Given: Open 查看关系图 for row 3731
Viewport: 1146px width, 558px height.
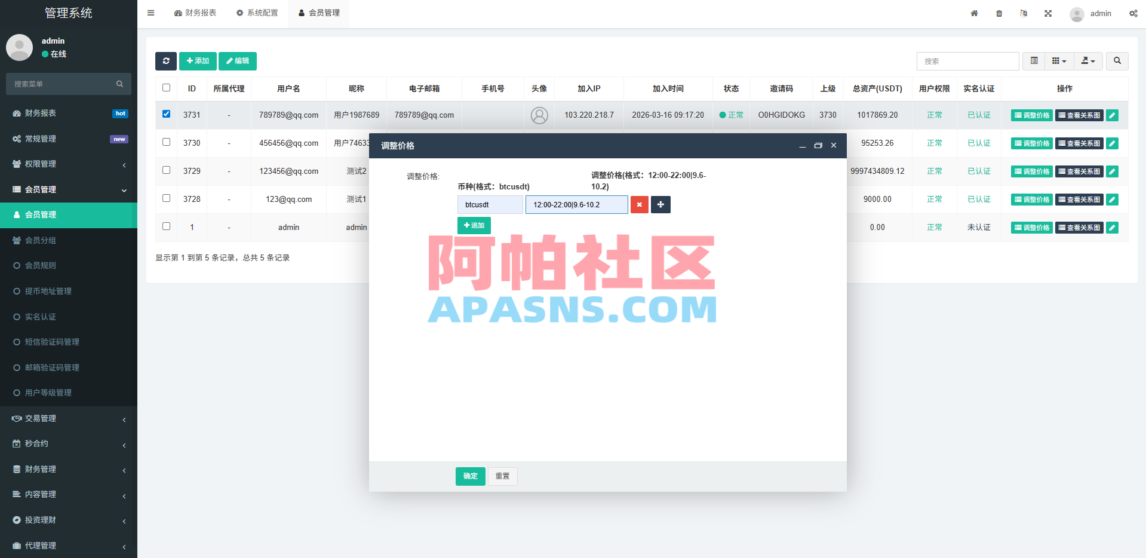Looking at the screenshot, I should 1079,115.
